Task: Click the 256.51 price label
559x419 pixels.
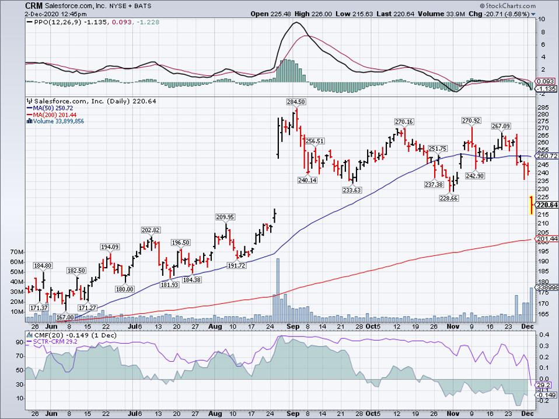Action: 315,141
